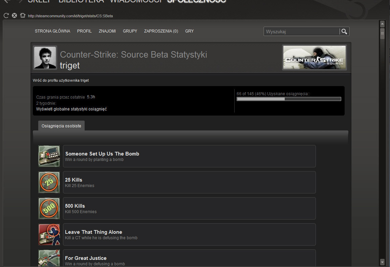390x267 pixels.
Task: Go to GRUPY in navigation
Action: pos(130,31)
